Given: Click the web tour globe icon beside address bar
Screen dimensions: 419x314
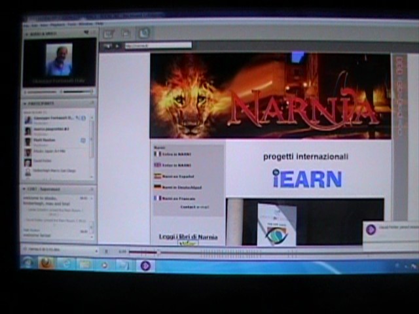Looking at the screenshot, I should pyautogui.click(x=107, y=46).
